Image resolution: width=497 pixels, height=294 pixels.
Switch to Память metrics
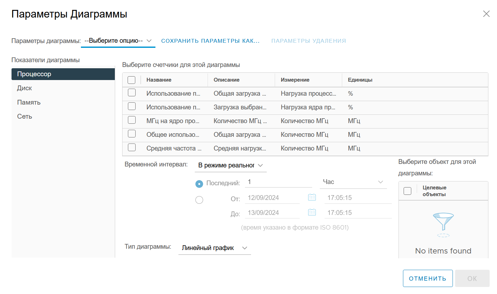(63, 102)
